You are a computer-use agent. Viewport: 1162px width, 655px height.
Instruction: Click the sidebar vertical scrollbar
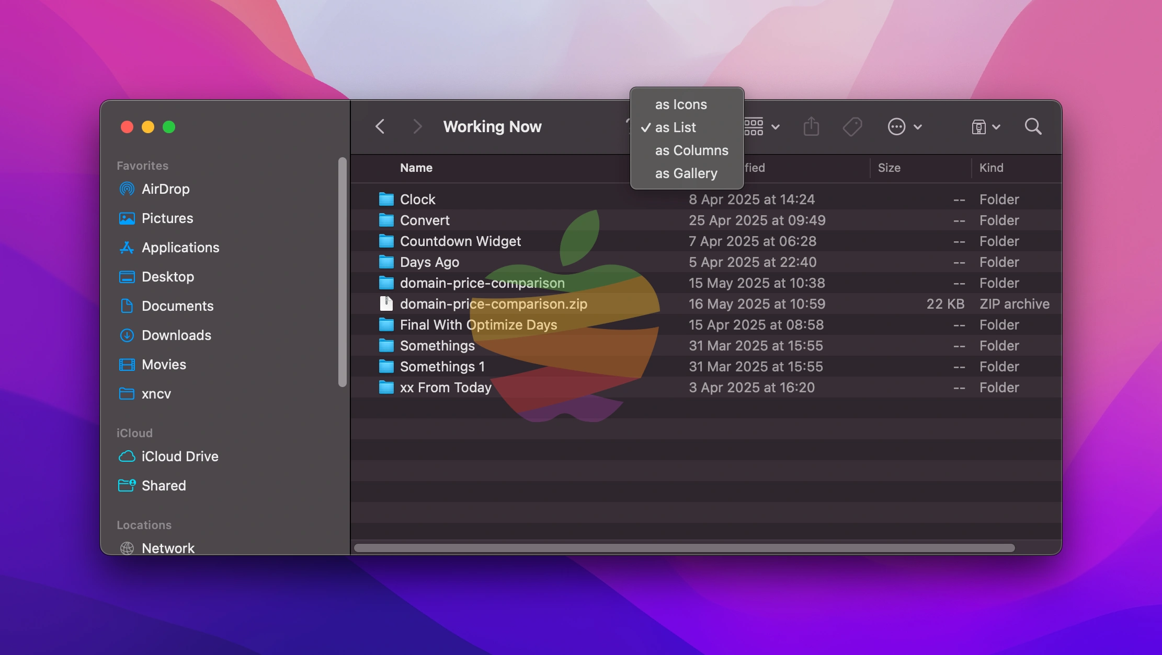pos(343,272)
